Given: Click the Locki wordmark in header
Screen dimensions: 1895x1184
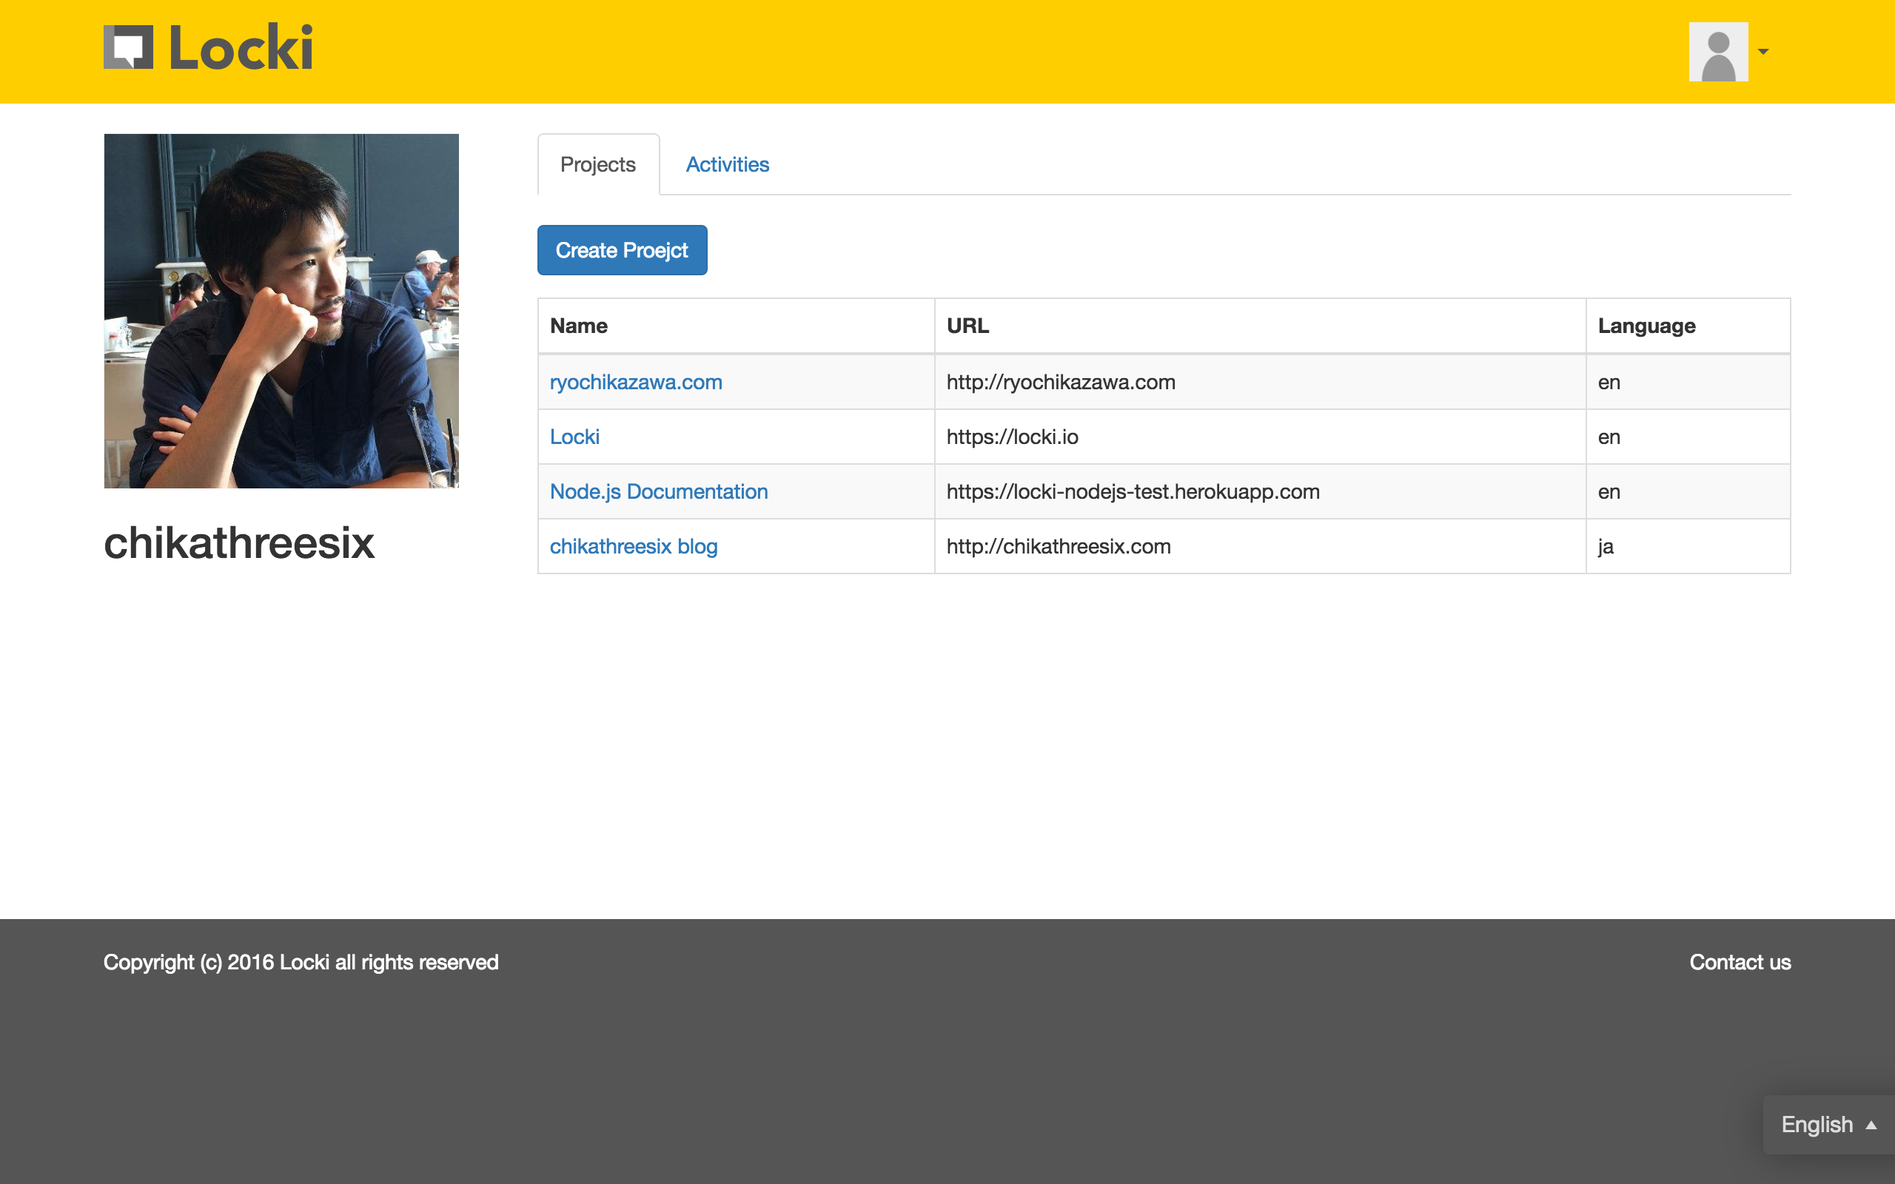Looking at the screenshot, I should pos(241,48).
